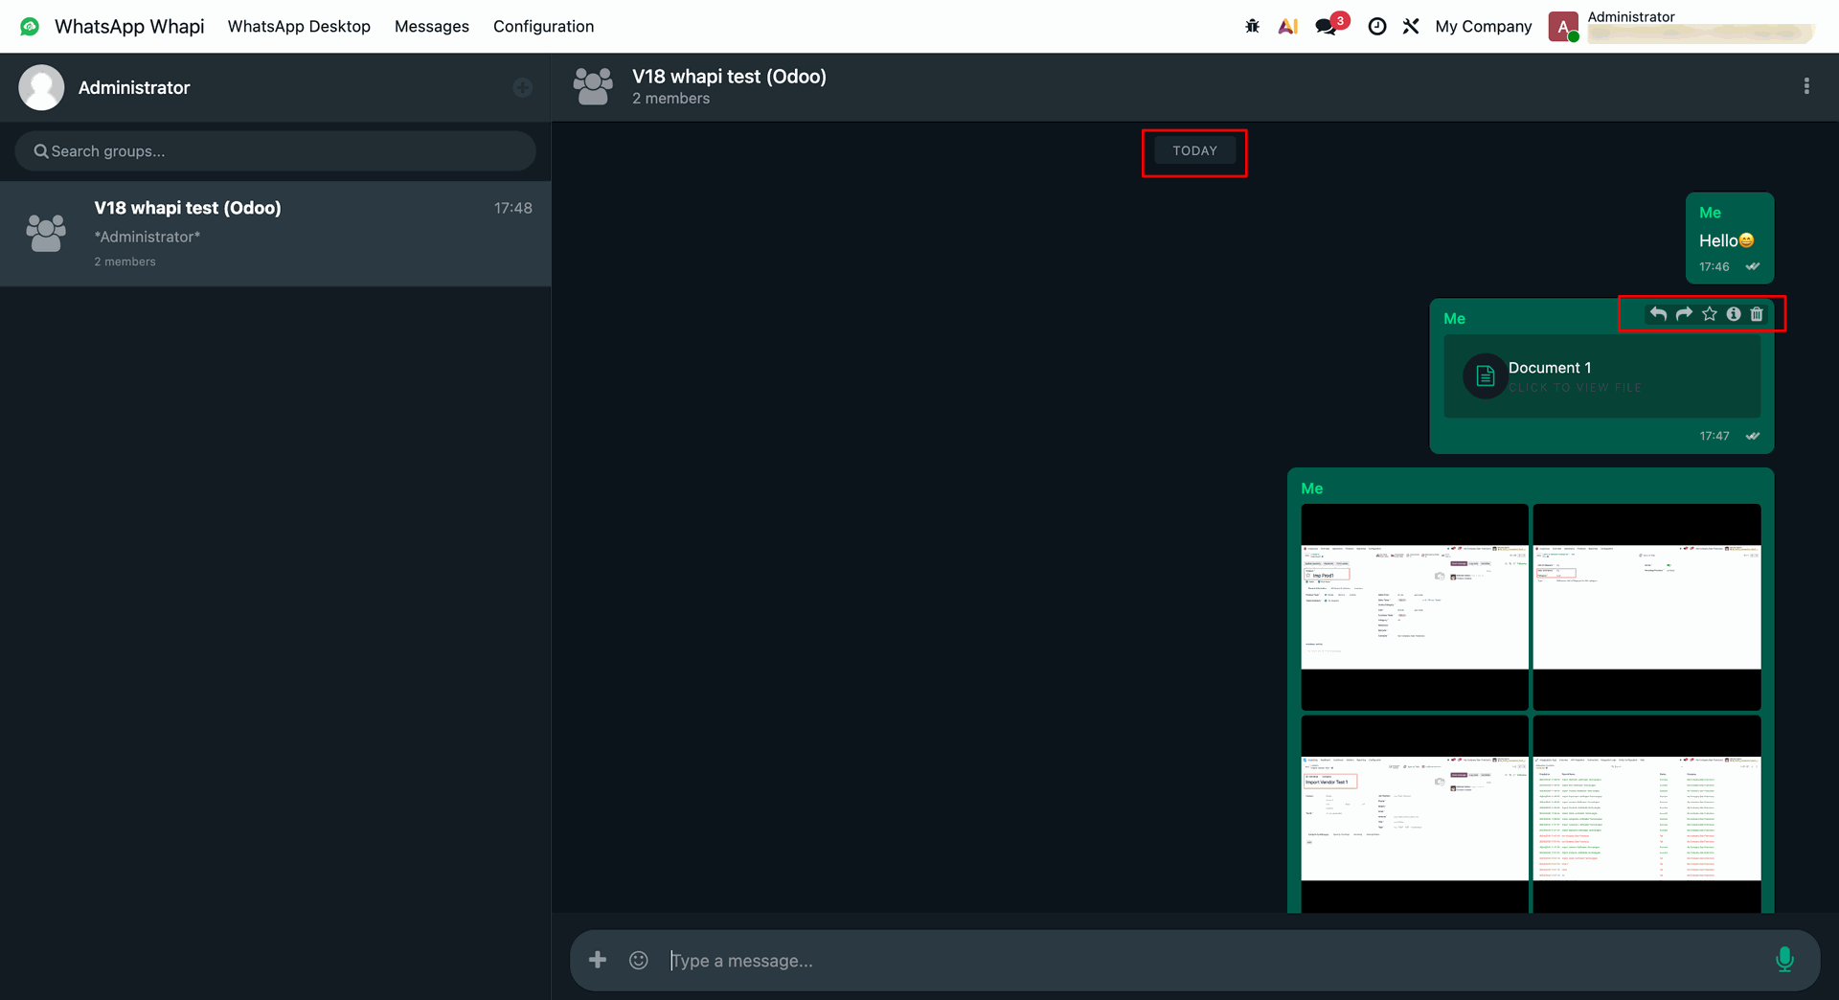The width and height of the screenshot is (1839, 1000).
Task: Open the AI assistant icon
Action: point(1288,26)
